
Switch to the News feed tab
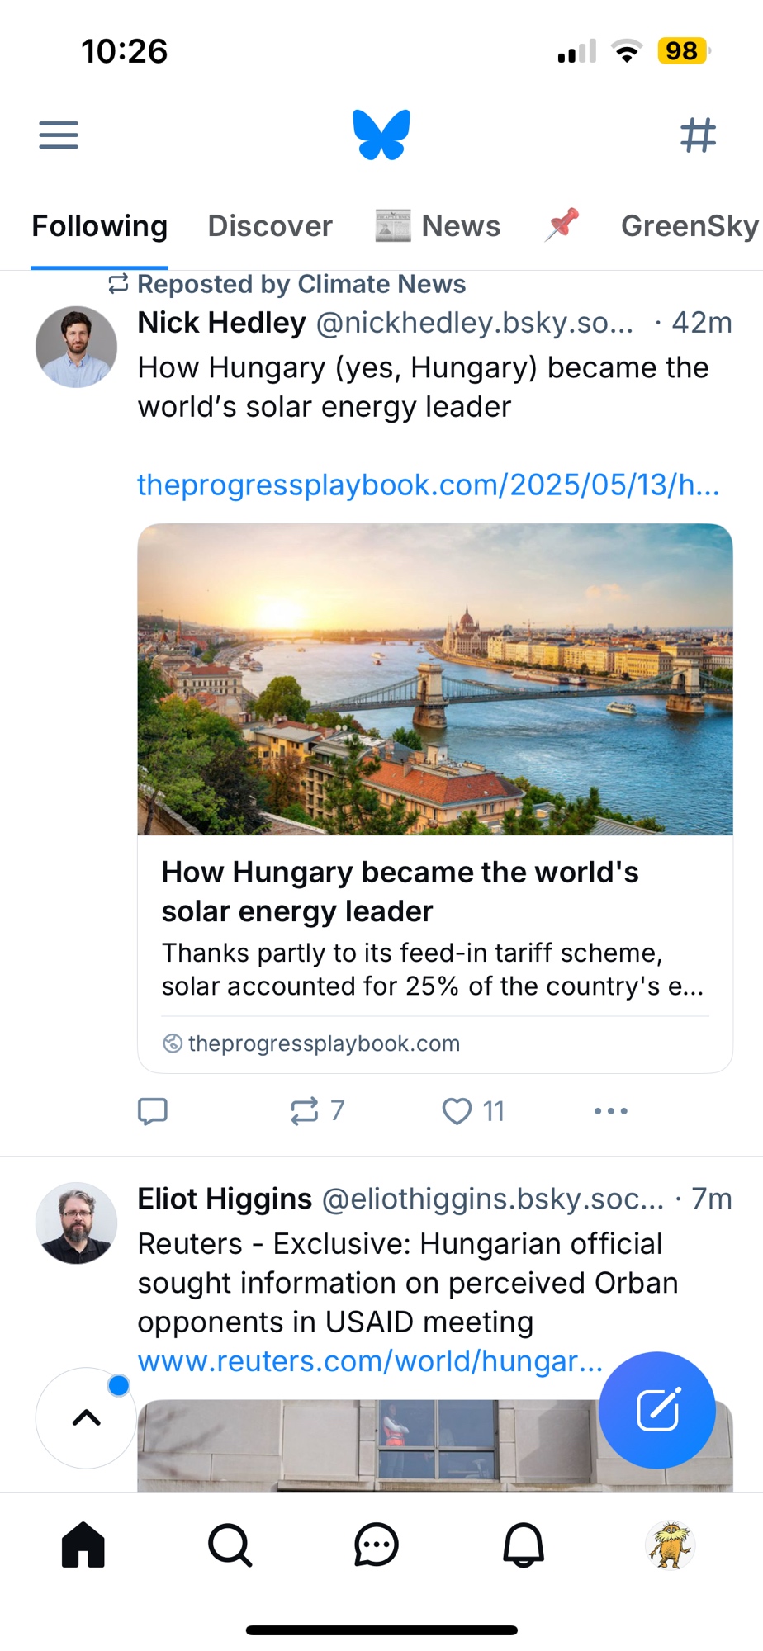coord(438,226)
